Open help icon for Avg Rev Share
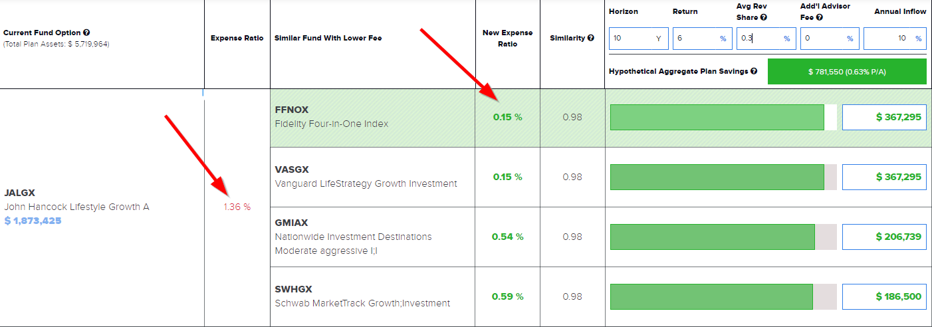 tap(763, 17)
